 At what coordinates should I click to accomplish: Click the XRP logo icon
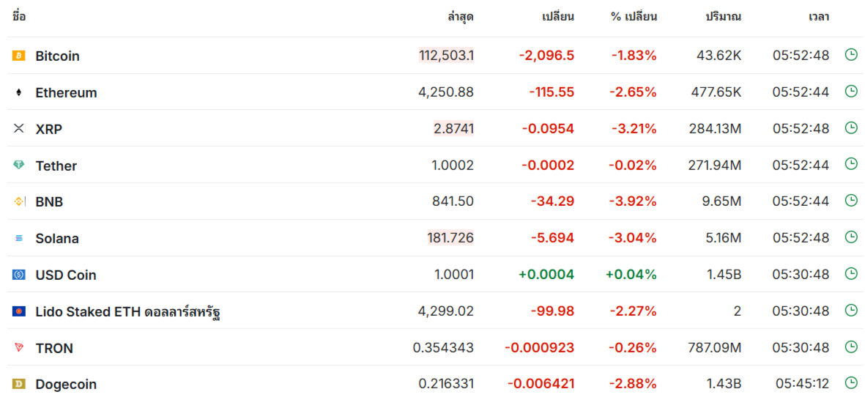pyautogui.click(x=19, y=128)
